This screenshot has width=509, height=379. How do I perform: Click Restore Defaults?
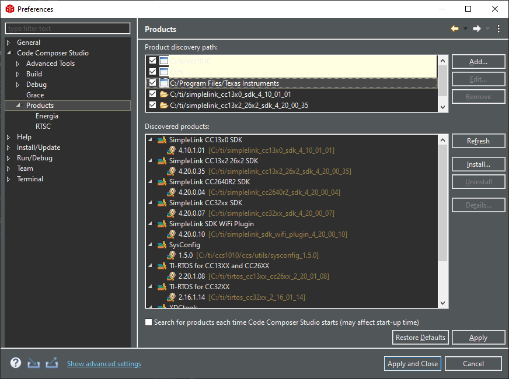420,338
